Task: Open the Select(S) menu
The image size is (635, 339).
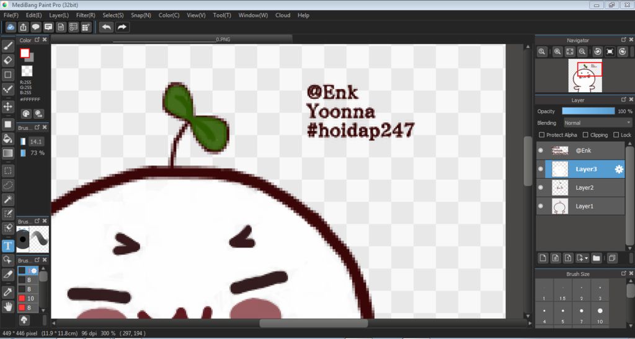Action: click(113, 15)
